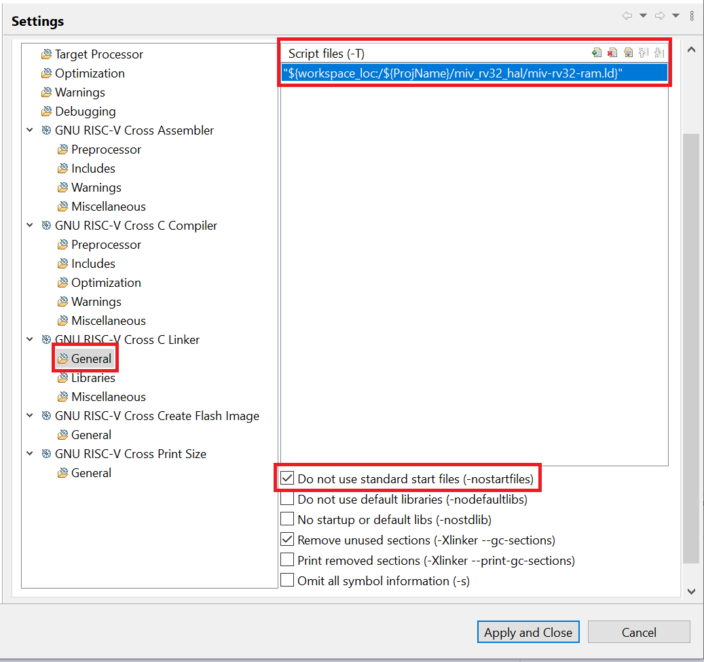Click the Add script file icon
The width and height of the screenshot is (704, 662).
click(x=596, y=53)
